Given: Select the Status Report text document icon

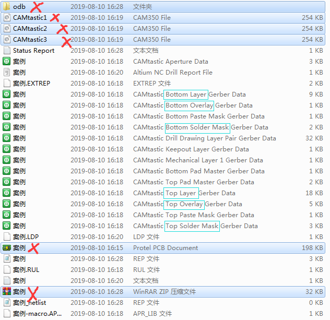Looking at the screenshot, I should point(7,51).
